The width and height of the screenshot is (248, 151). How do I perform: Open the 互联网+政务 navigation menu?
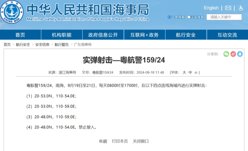144,35
